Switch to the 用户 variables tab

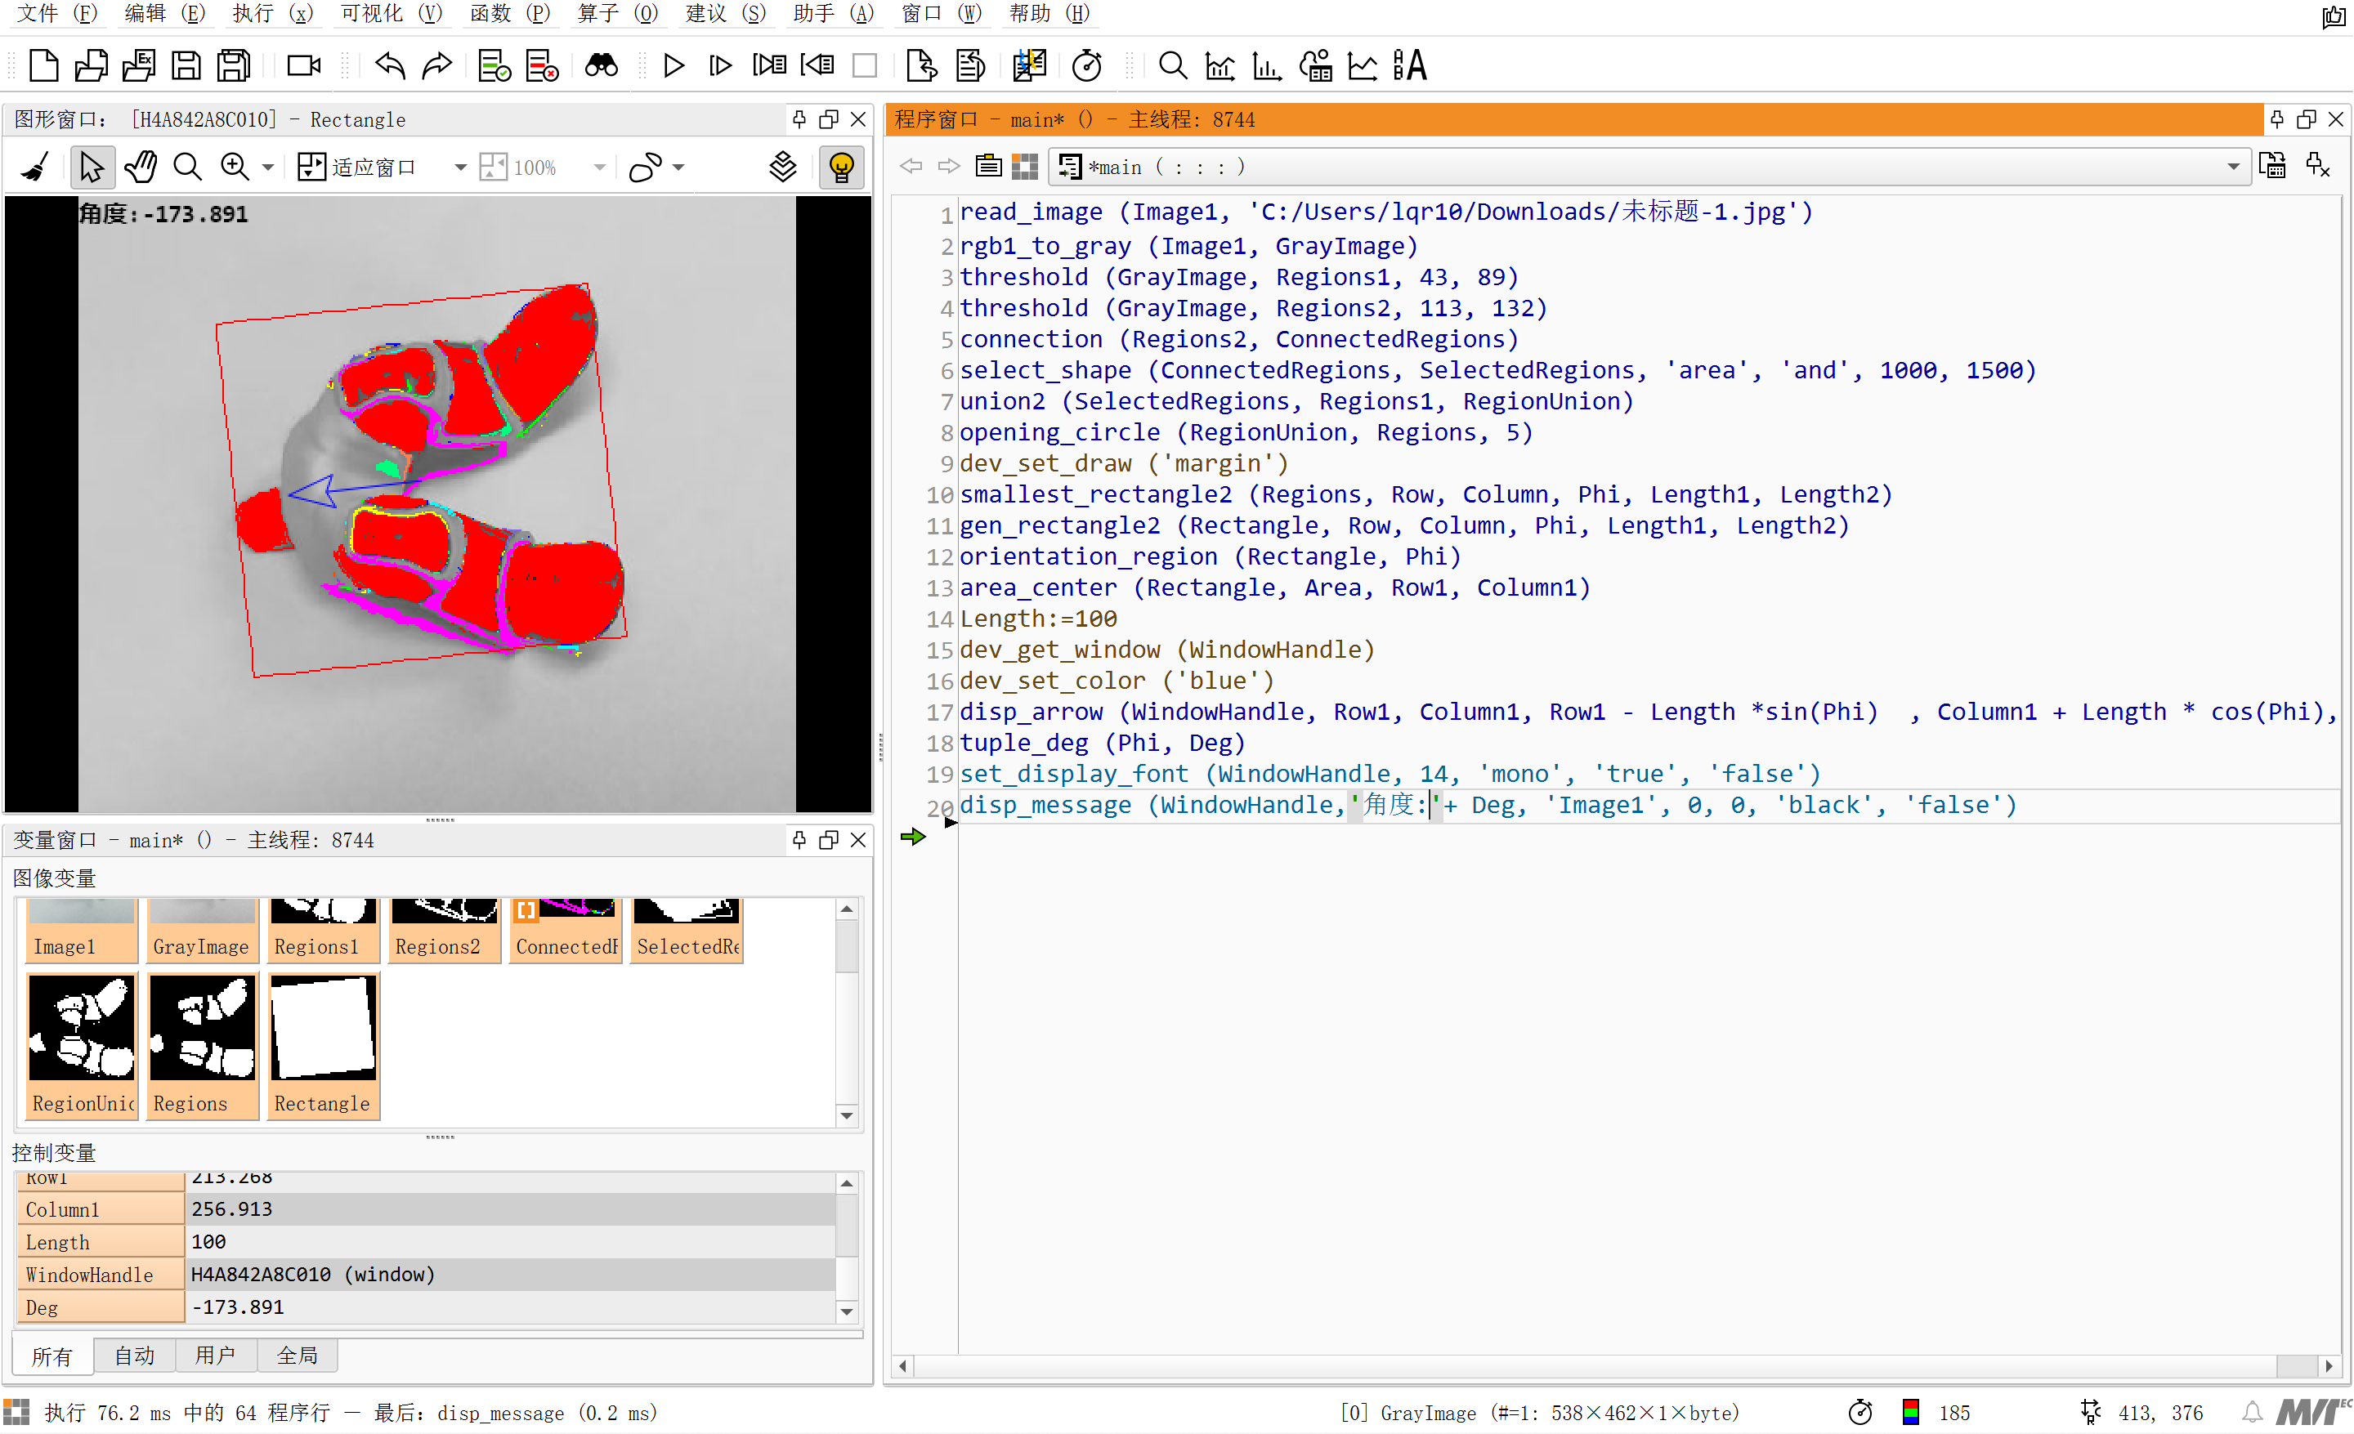(x=216, y=1356)
